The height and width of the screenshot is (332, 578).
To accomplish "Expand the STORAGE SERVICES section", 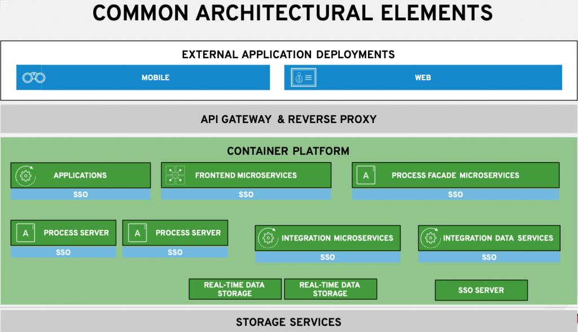I will coord(288,322).
